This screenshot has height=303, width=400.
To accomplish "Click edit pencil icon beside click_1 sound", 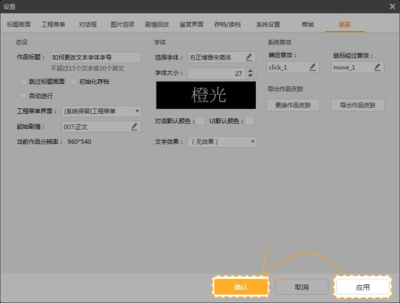I will 313,67.
